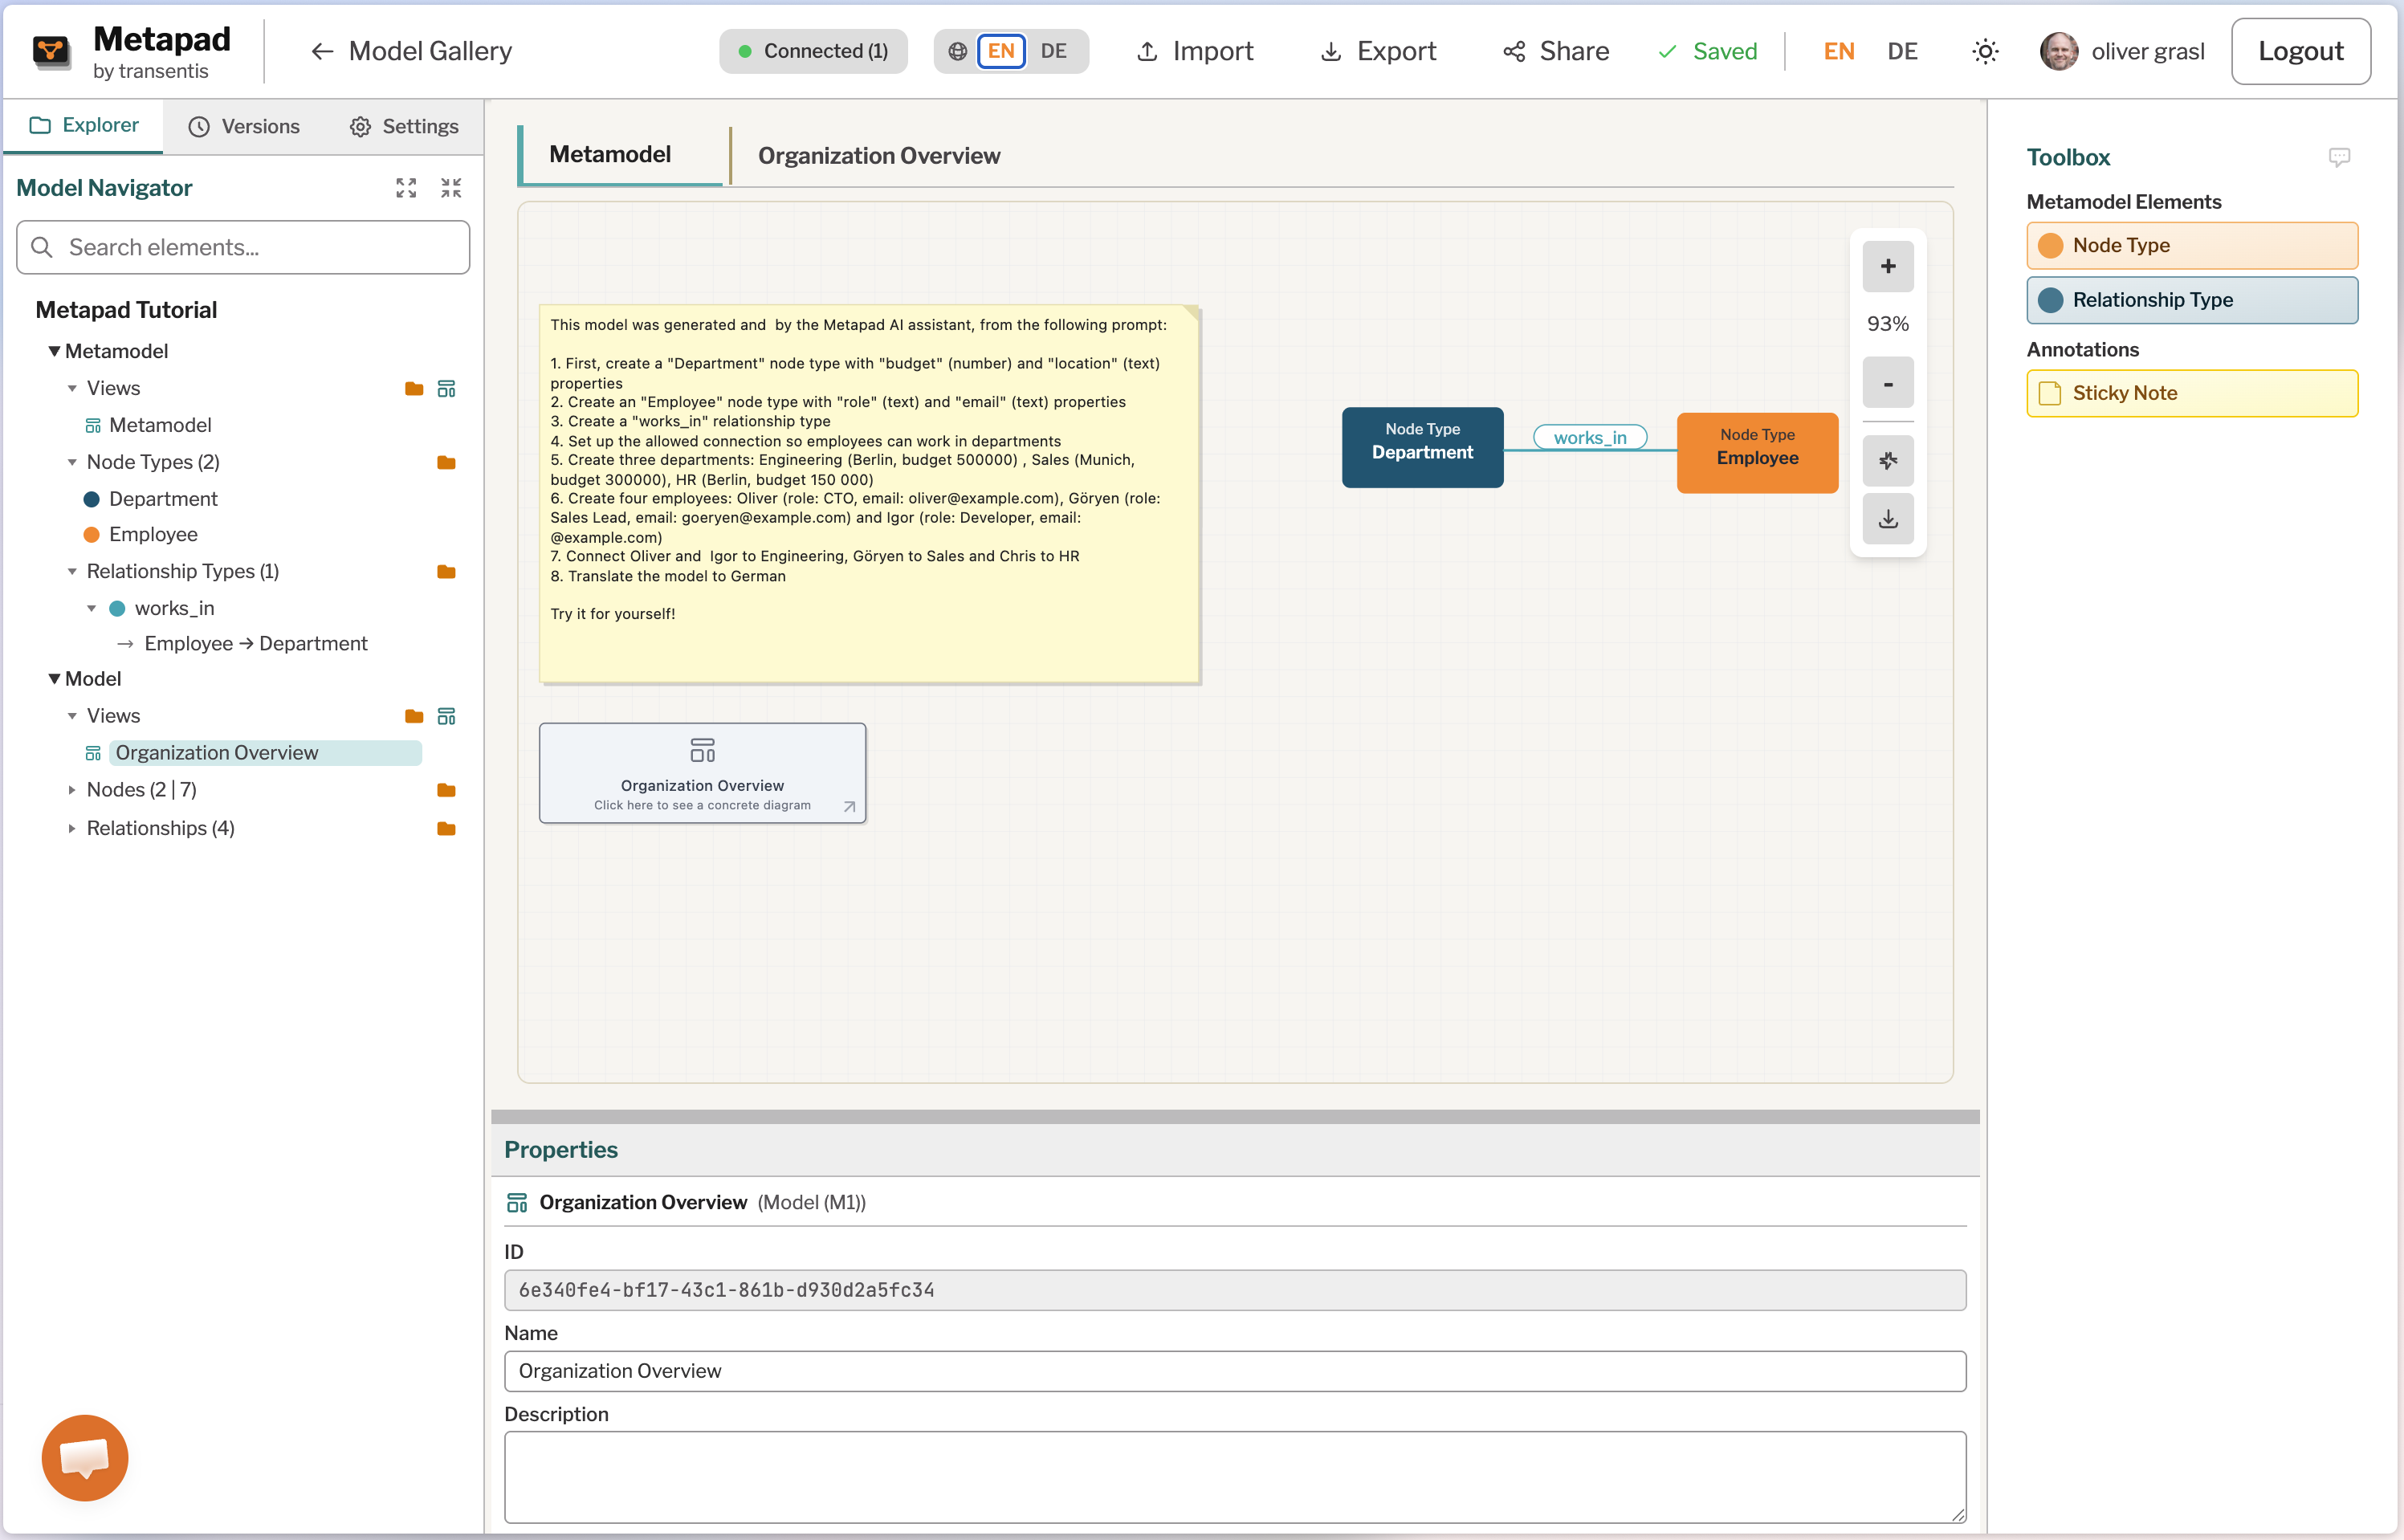
Task: Expand the Nodes (2 | 7) tree item
Action: coord(72,789)
